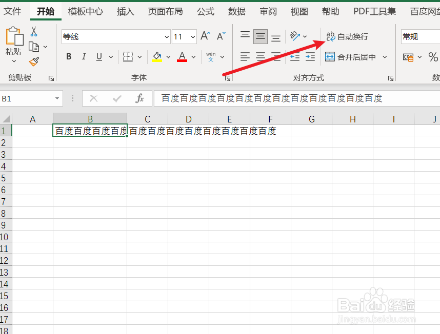Select the Format Painter brush
The height and width of the screenshot is (334, 440).
tap(34, 61)
